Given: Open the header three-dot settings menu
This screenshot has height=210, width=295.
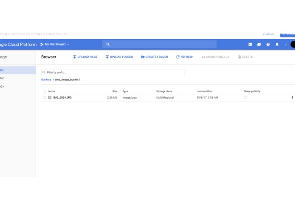Looking at the screenshot, I should [x=286, y=45].
